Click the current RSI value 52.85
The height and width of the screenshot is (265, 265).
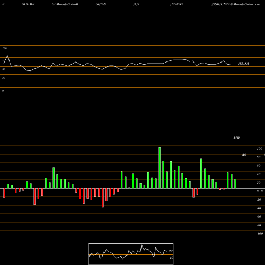click(244, 64)
